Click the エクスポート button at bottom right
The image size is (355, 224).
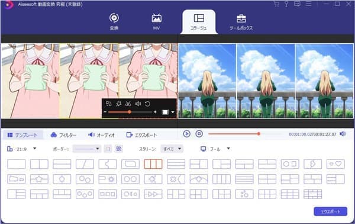click(330, 212)
